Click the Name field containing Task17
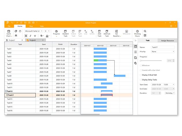The width and height of the screenshot is (182, 136). coord(163,47)
